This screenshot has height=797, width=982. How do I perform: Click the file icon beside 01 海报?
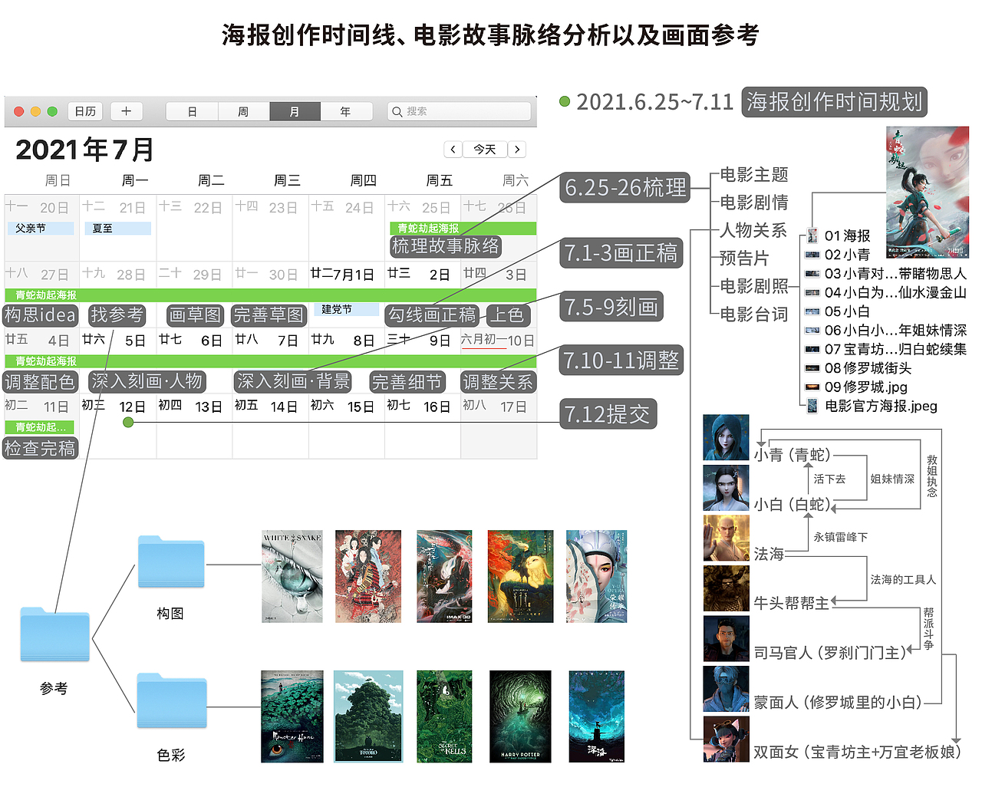pos(812,235)
